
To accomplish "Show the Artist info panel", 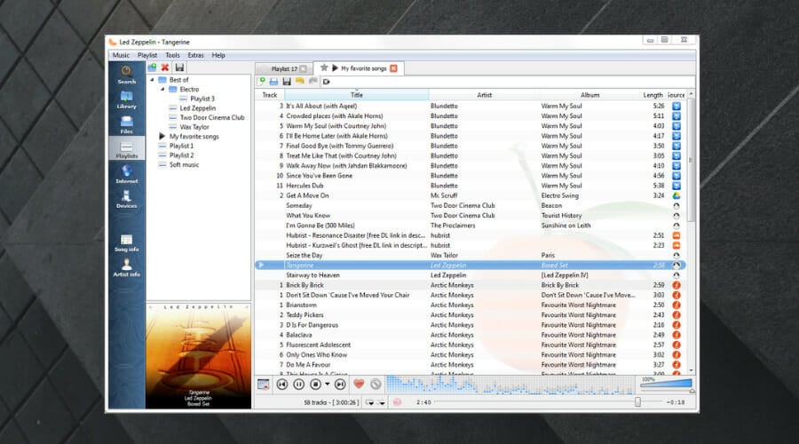I will [126, 267].
